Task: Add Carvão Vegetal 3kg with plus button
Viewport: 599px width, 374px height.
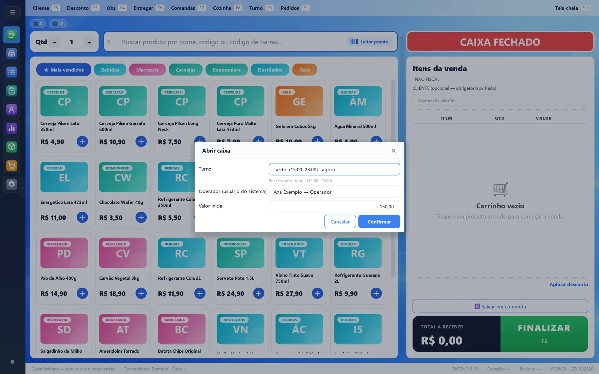Action: point(141,293)
